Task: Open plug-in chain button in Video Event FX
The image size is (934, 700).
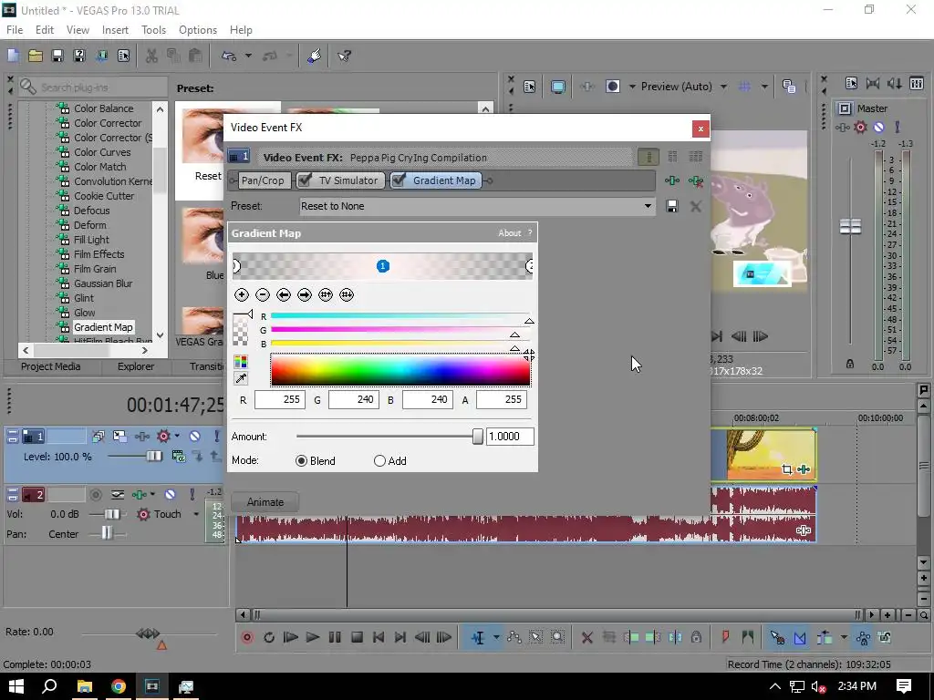Action: click(672, 180)
